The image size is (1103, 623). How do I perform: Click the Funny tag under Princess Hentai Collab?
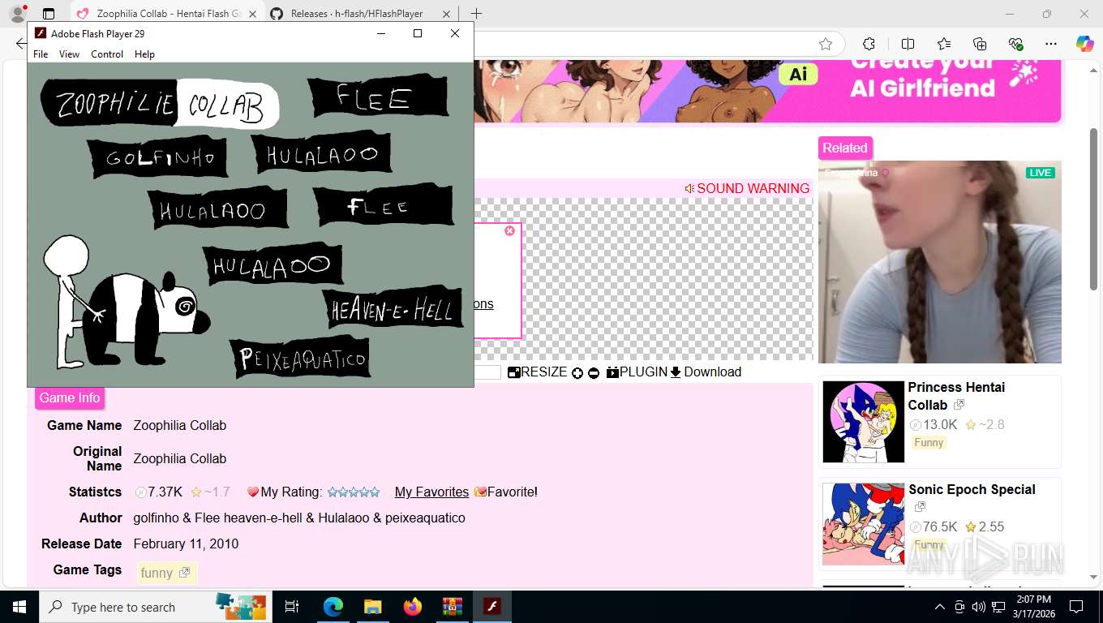click(x=929, y=443)
